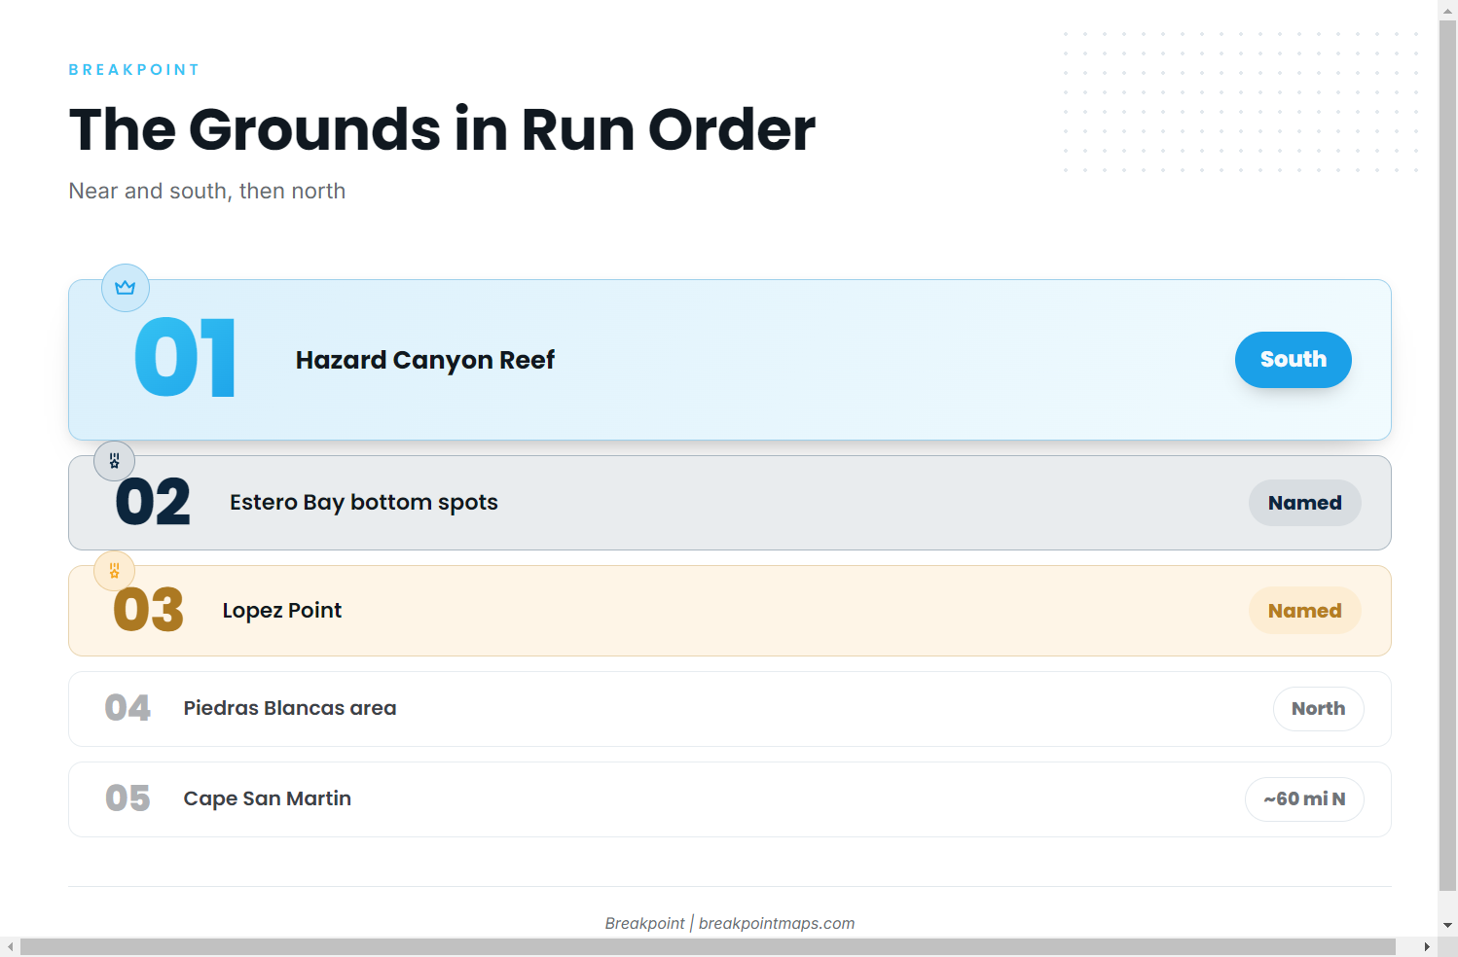1458x957 pixels.
Task: Click the 05 rank number
Action: pyautogui.click(x=128, y=798)
